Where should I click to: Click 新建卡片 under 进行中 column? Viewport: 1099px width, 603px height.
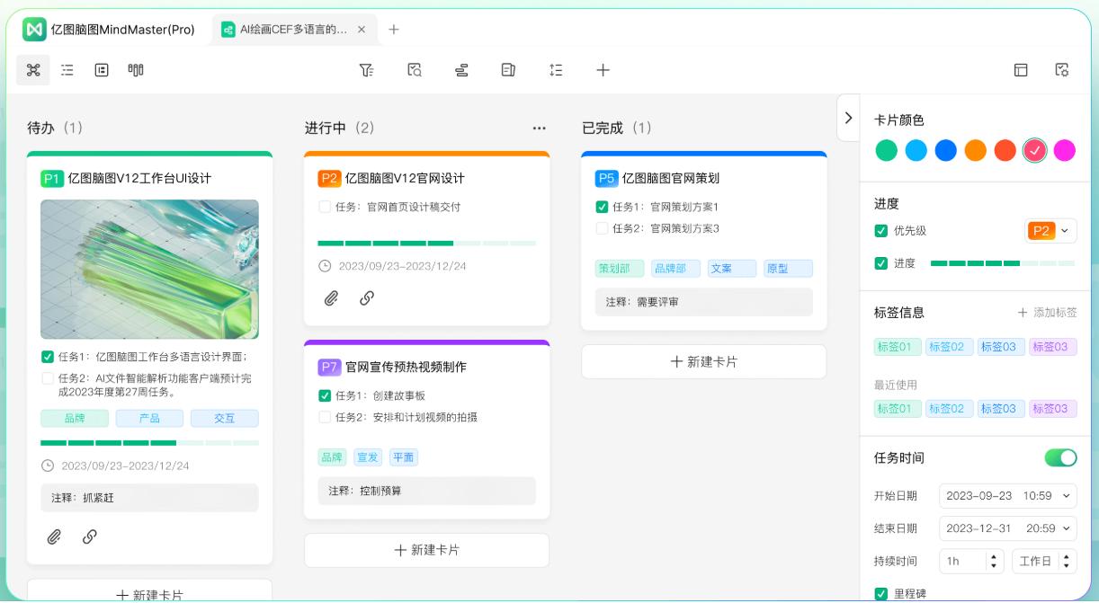pos(426,550)
